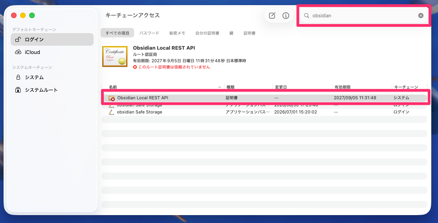Select obsidian Safe Storage row dated 2026/07/01
The height and width of the screenshot is (223, 438).
click(x=264, y=112)
